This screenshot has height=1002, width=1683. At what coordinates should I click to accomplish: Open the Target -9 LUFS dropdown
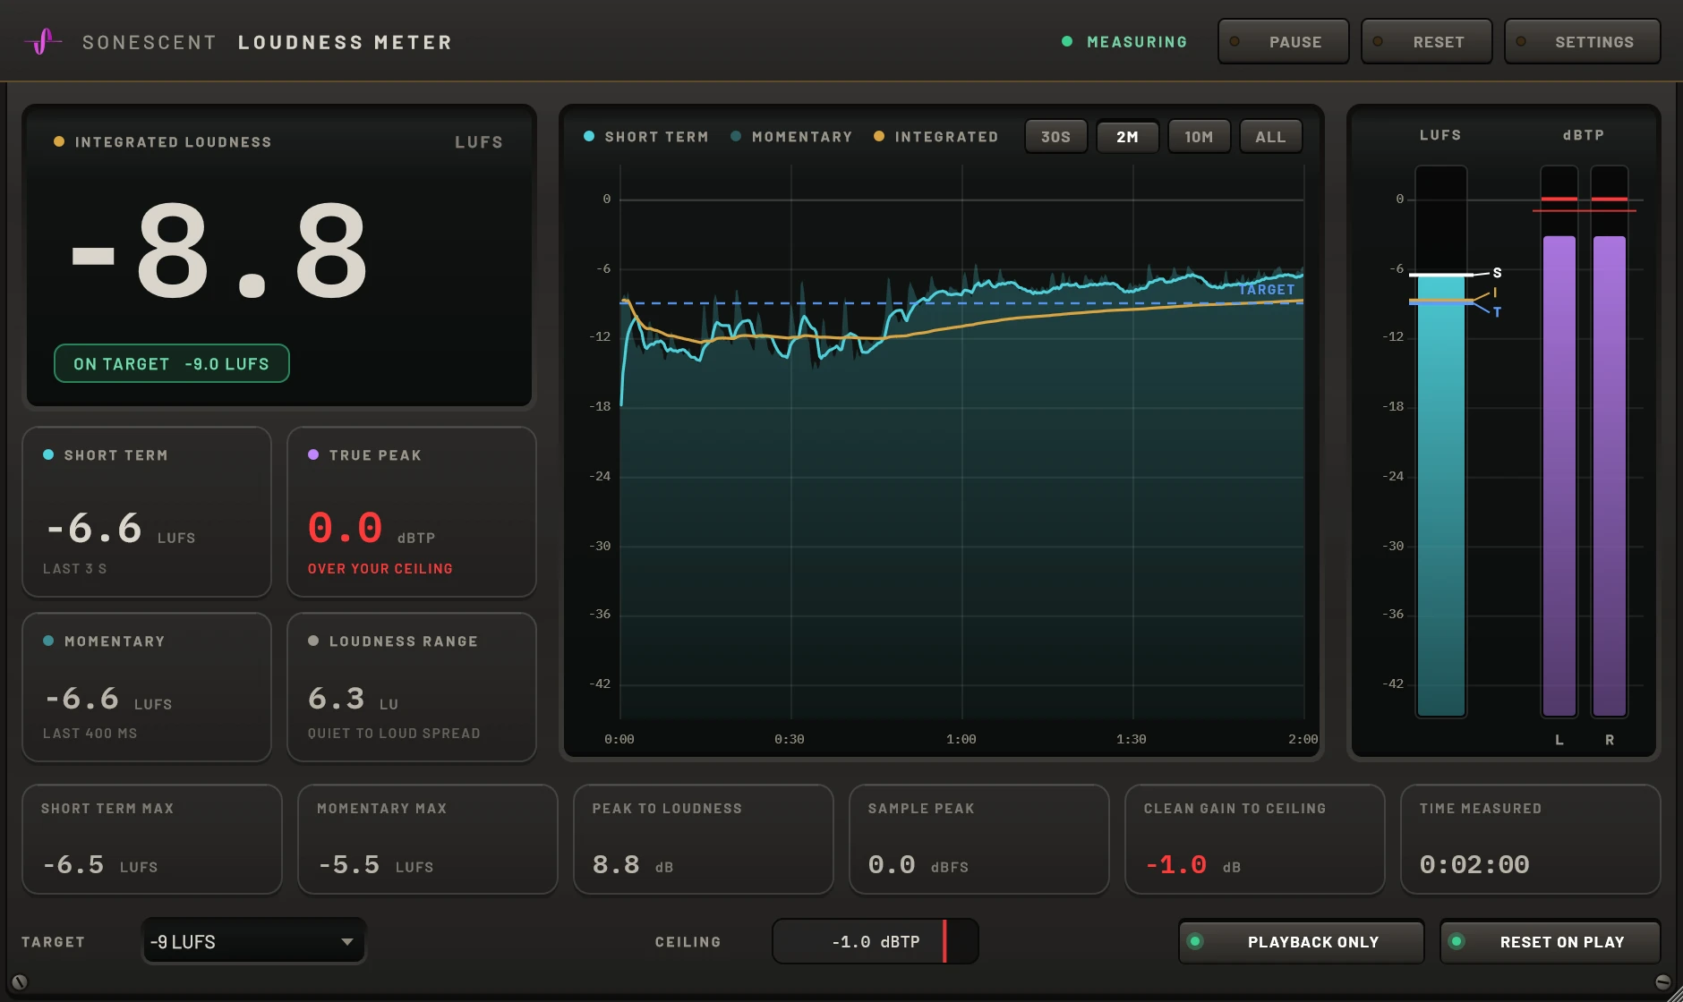(x=253, y=942)
